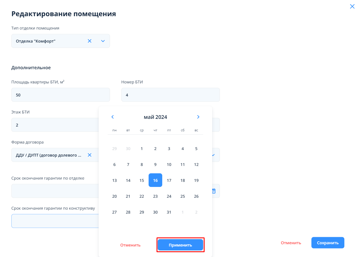Select May 23 in the calendar

tap(155, 196)
